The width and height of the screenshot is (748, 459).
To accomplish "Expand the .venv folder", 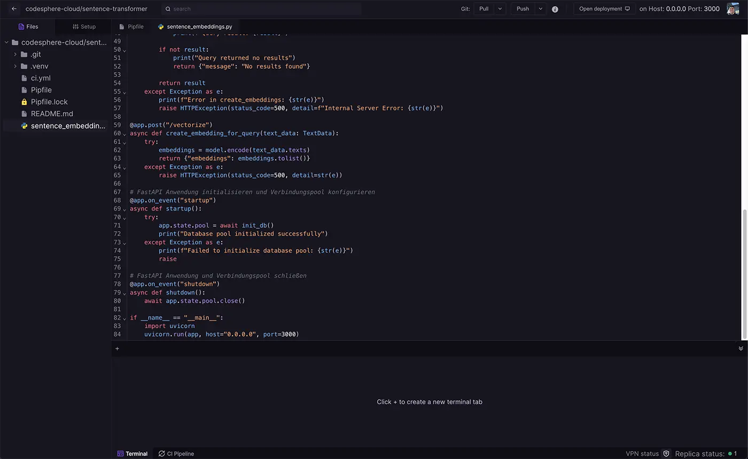I will (15, 66).
